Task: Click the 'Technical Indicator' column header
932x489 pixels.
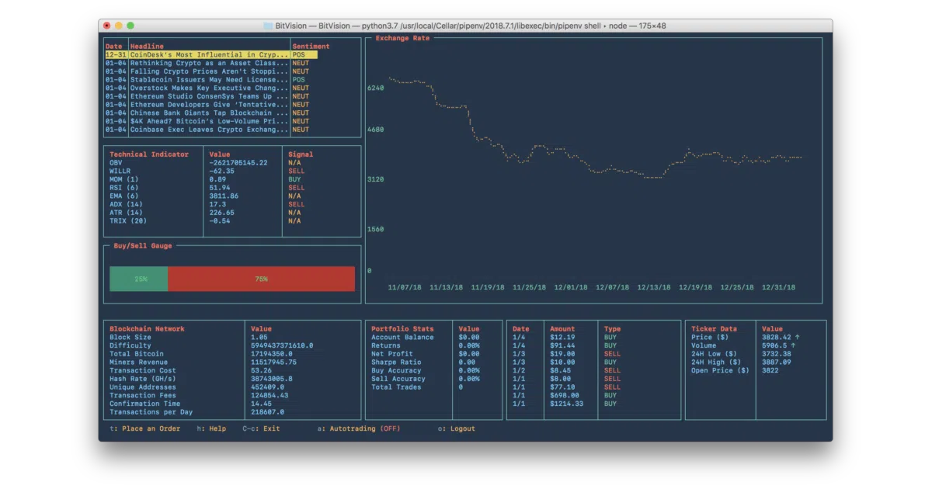Action: click(x=149, y=154)
